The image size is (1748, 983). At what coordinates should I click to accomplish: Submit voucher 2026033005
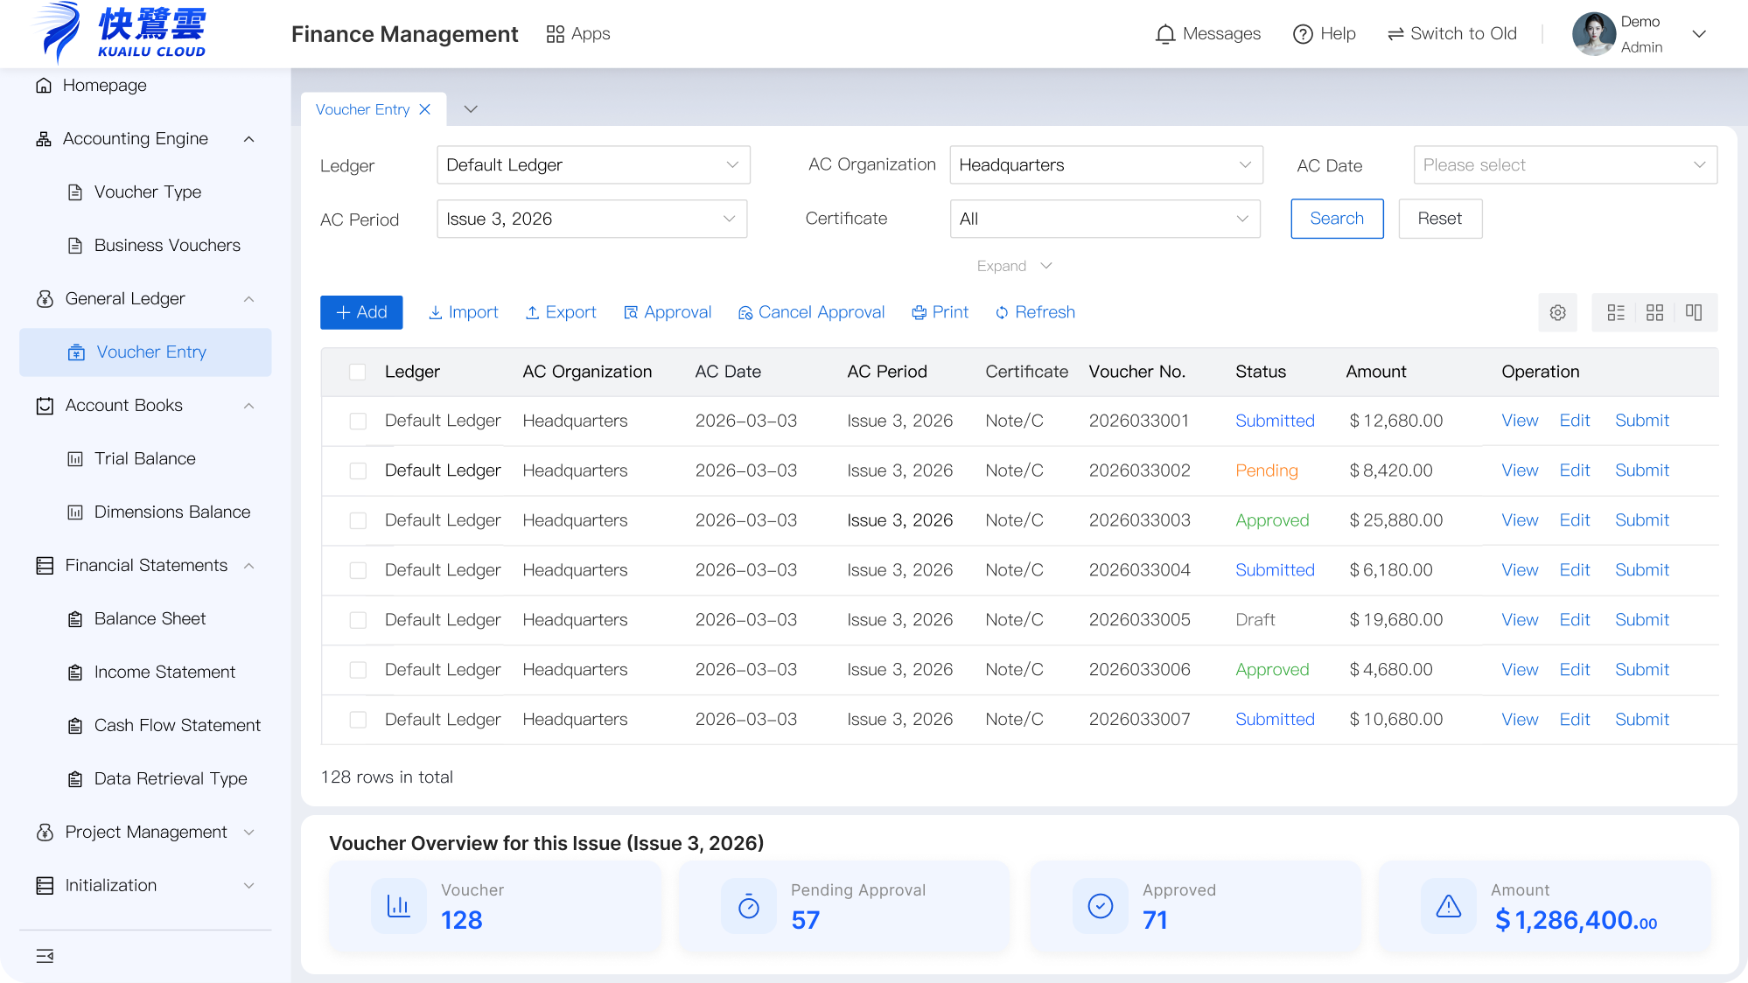1642,620
